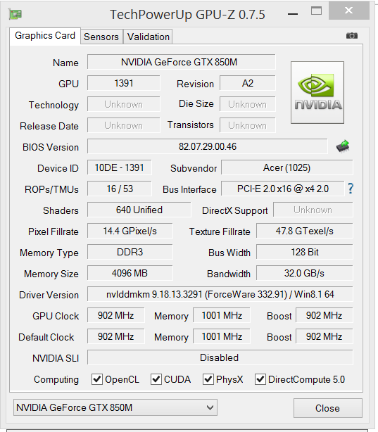
Task: Click the BIOS save chip icon
Action: click(x=343, y=146)
